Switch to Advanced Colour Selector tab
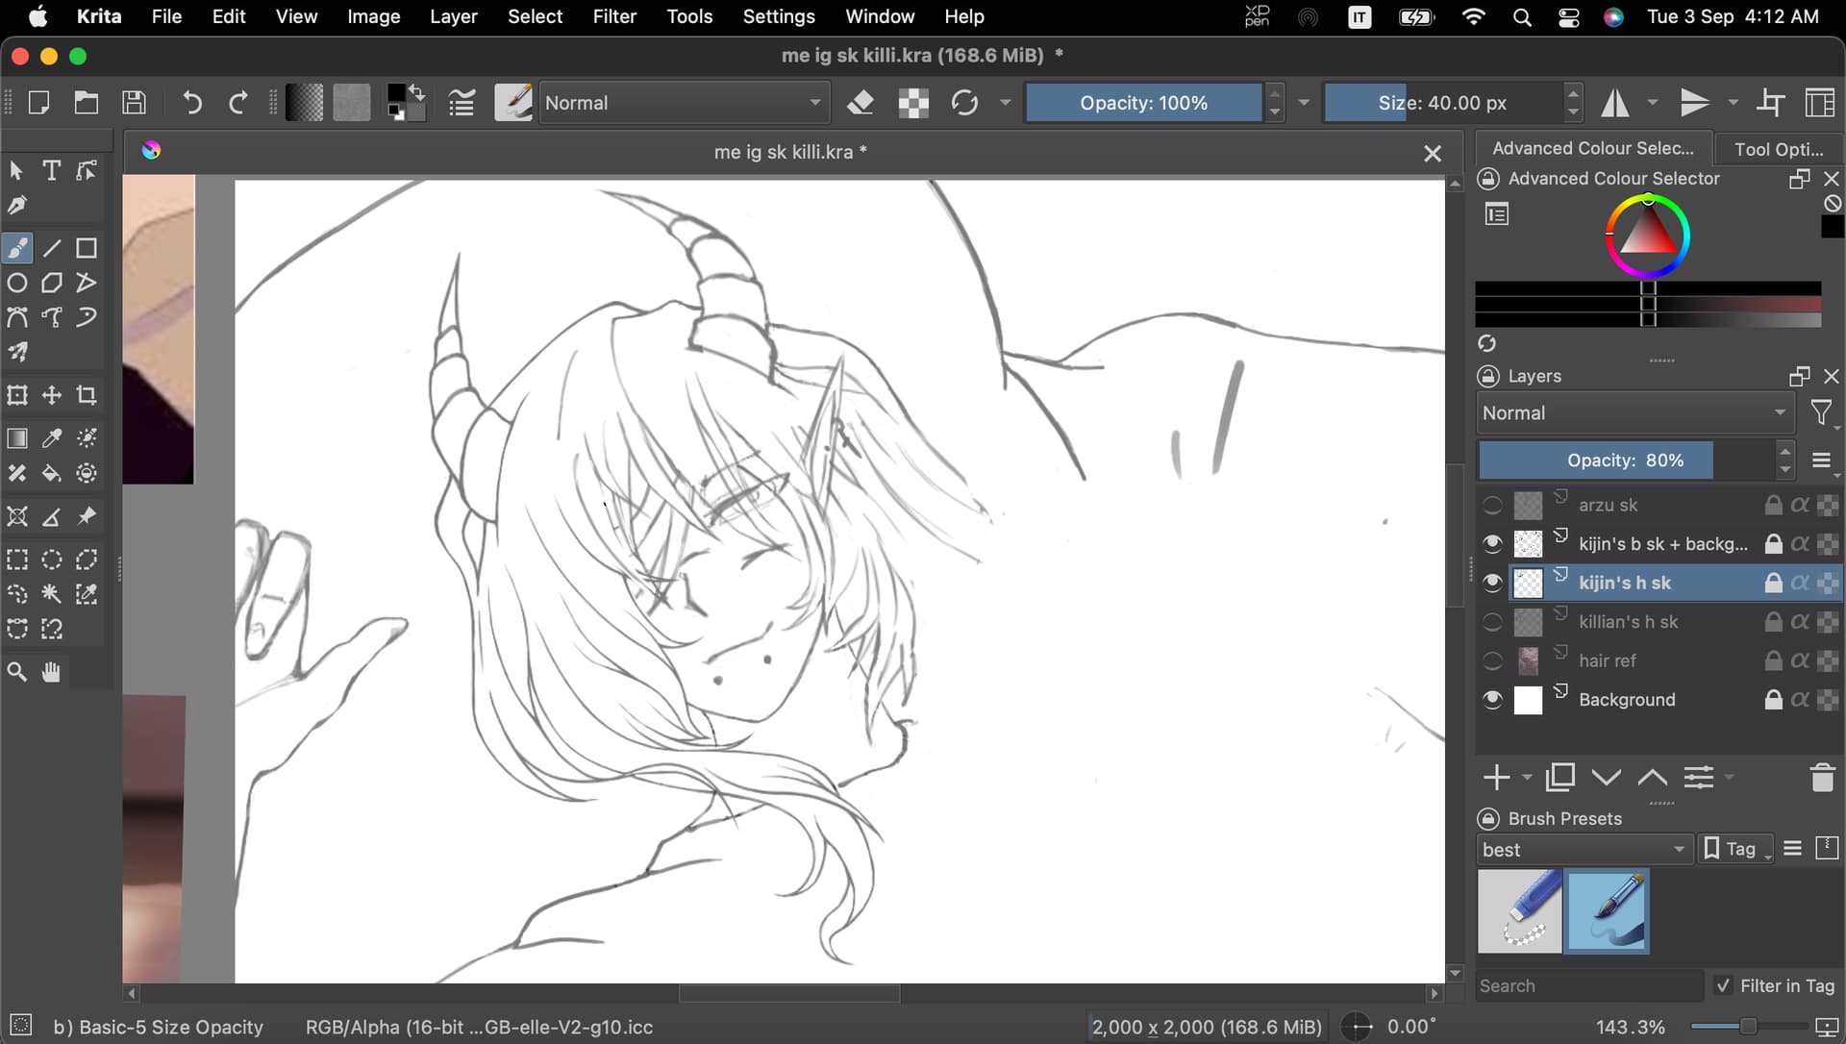The height and width of the screenshot is (1044, 1846). 1593,148
